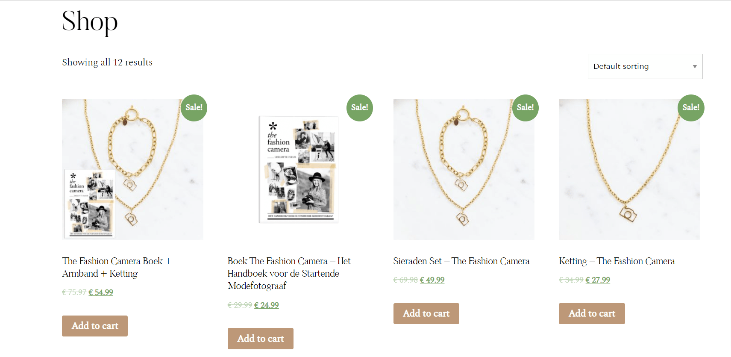Click Sale badge on Ketting product

pyautogui.click(x=690, y=108)
